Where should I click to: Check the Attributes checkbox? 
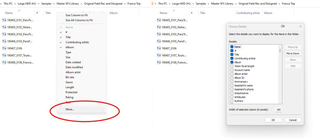click(232, 97)
